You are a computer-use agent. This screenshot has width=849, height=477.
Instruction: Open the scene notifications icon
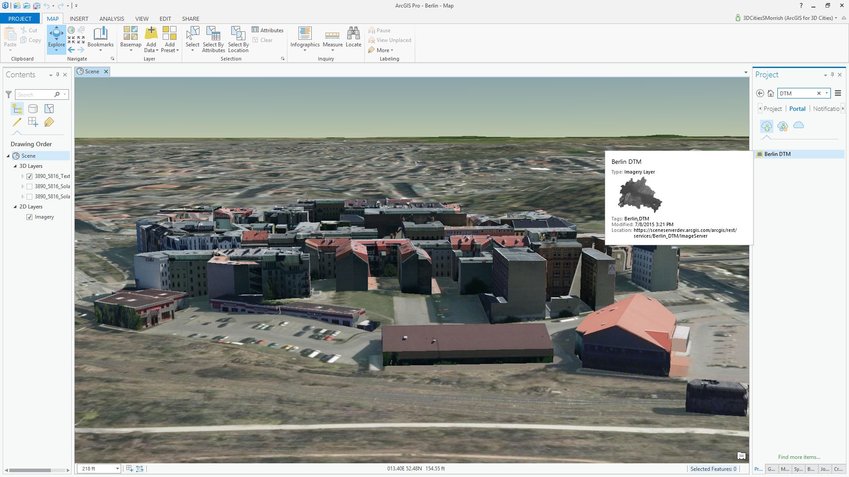pyautogui.click(x=742, y=456)
